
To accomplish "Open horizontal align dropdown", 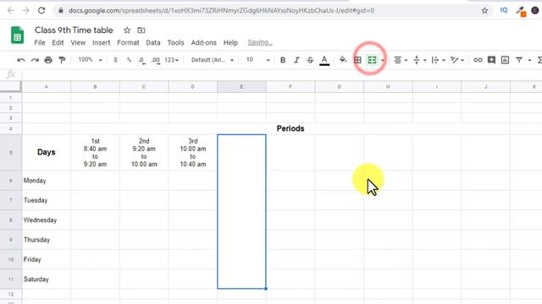I will click(x=401, y=60).
